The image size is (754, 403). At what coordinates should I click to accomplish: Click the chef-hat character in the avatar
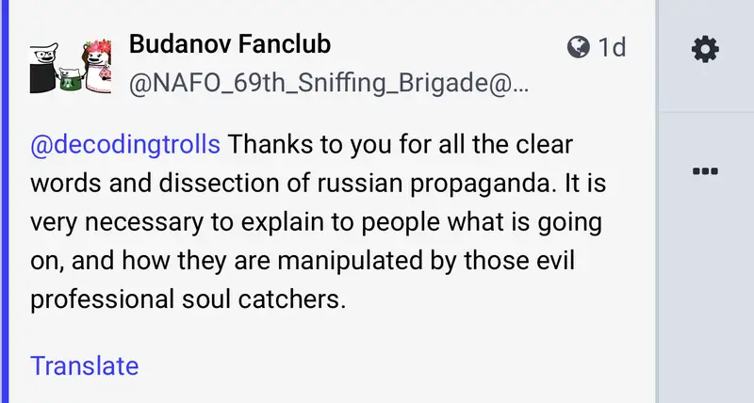(44, 66)
